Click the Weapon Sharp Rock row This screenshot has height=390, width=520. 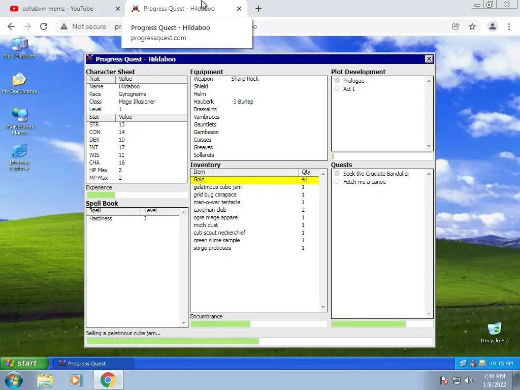(258, 79)
